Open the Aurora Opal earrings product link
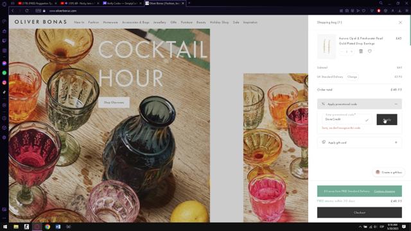Viewport: 411px width, 231px height. [361, 41]
